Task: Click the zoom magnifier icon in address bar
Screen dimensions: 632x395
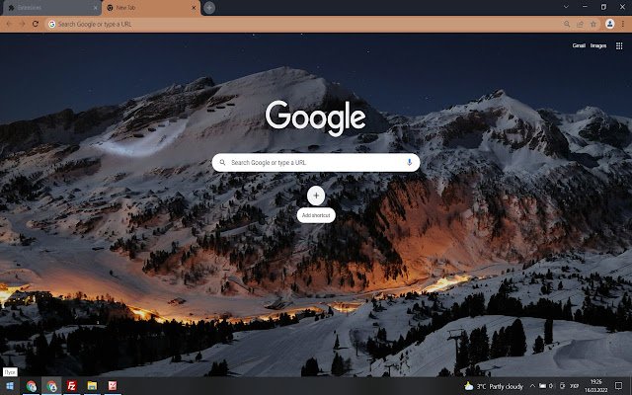Action: [567, 24]
